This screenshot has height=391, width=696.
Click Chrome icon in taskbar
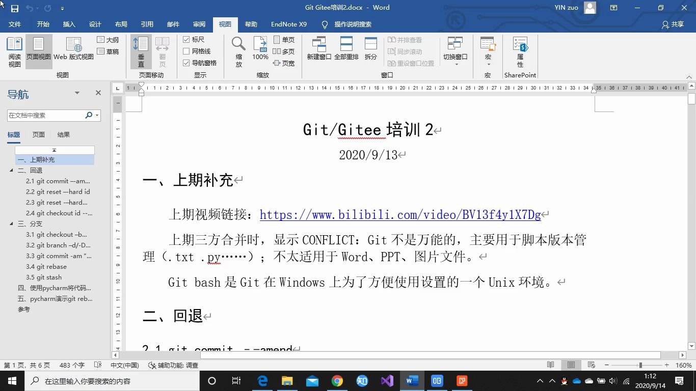click(x=337, y=380)
